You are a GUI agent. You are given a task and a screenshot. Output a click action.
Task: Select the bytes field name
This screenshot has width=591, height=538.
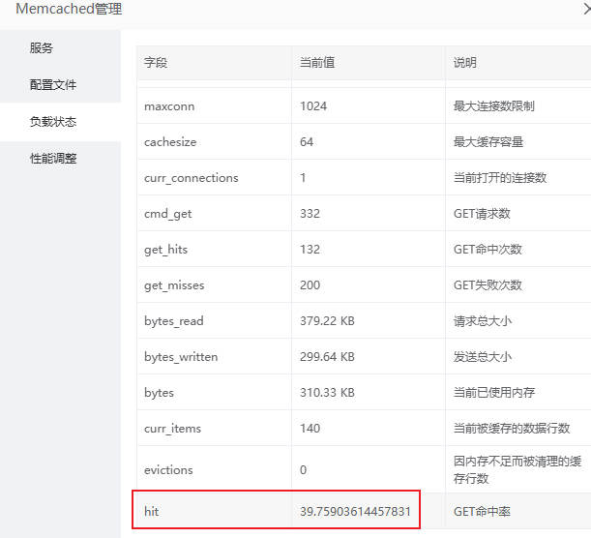(159, 393)
